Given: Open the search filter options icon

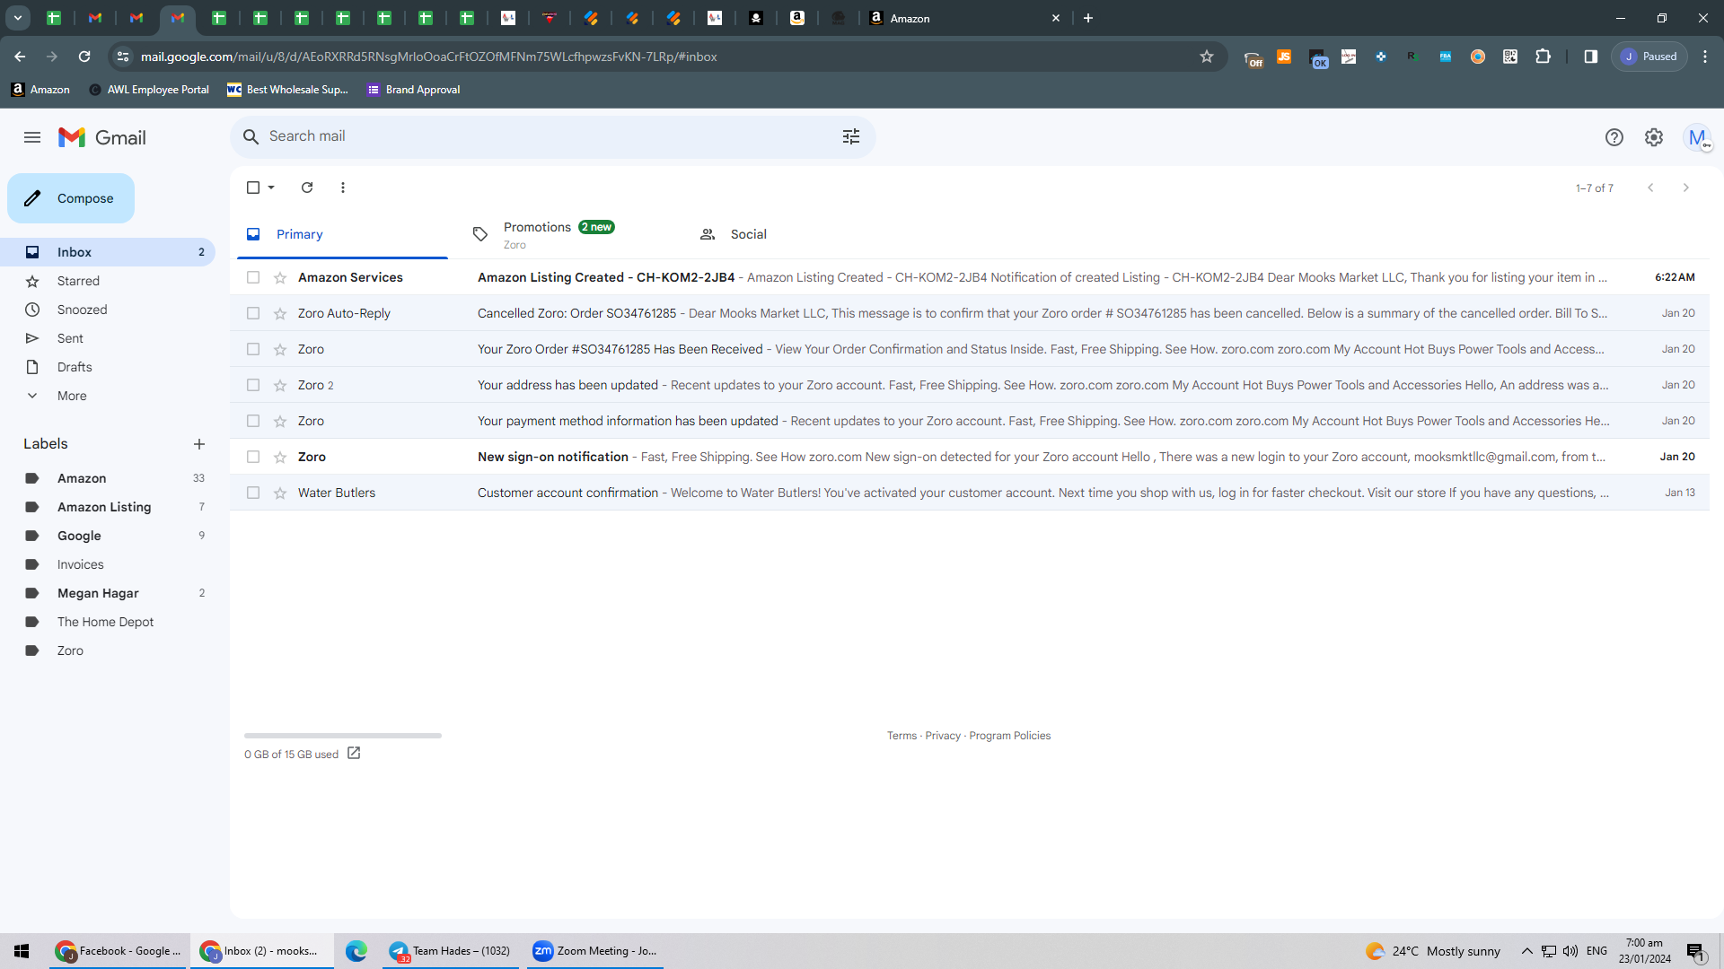Looking at the screenshot, I should coord(851,136).
